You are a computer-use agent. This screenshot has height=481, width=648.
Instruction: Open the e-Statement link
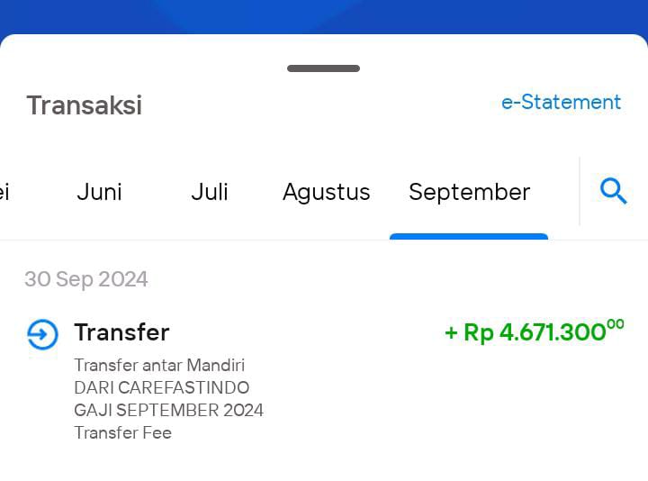[x=561, y=102]
